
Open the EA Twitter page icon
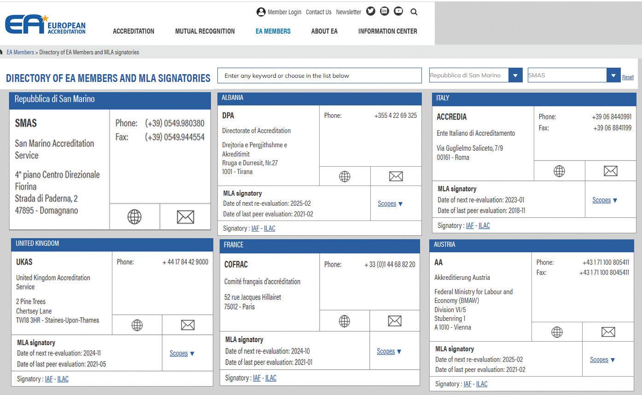[x=371, y=12]
